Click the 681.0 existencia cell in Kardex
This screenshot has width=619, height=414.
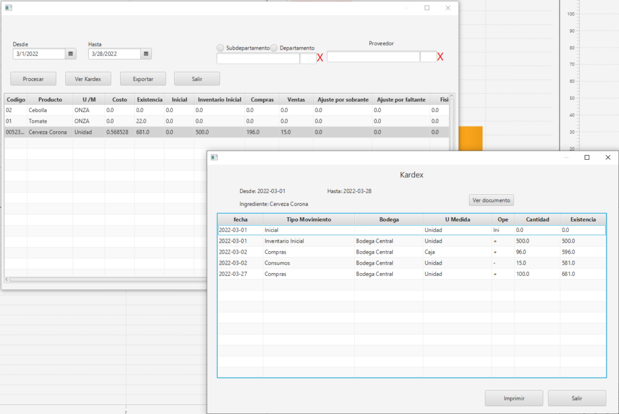click(x=583, y=274)
